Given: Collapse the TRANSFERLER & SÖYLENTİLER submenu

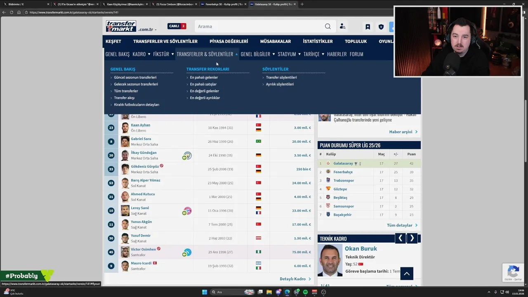Looking at the screenshot, I should tap(237, 54).
